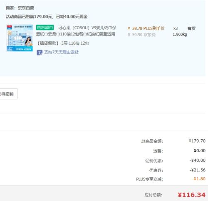Click the 应付总额 label
The width and height of the screenshot is (208, 201).
tap(153, 195)
